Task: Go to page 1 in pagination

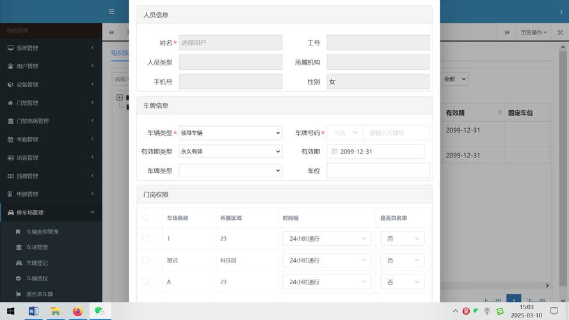Action: tap(514, 300)
